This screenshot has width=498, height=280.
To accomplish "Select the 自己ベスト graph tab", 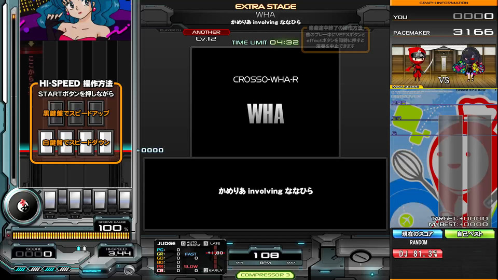I will pyautogui.click(x=470, y=234).
